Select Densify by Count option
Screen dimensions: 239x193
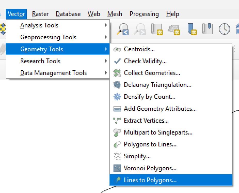point(149,97)
